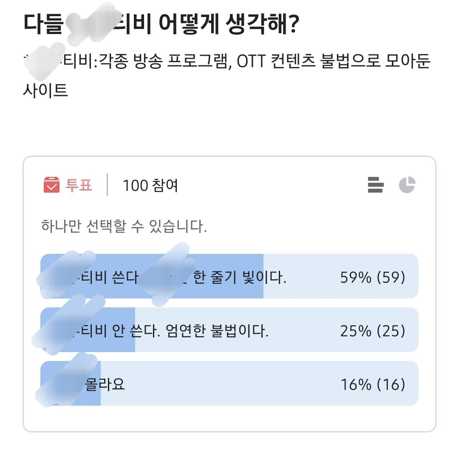Viewport: 459px width, 449px height.
Task: Click the dark blue filled portion of 59% bar
Action: click(x=152, y=276)
